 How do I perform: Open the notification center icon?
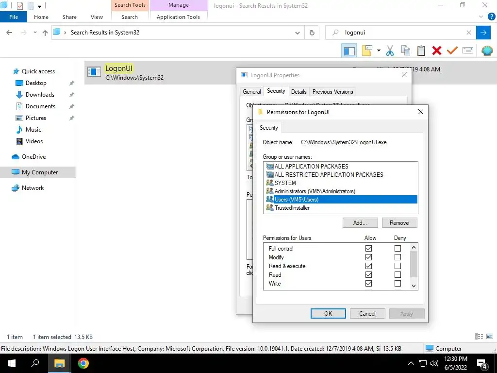pyautogui.click(x=481, y=363)
